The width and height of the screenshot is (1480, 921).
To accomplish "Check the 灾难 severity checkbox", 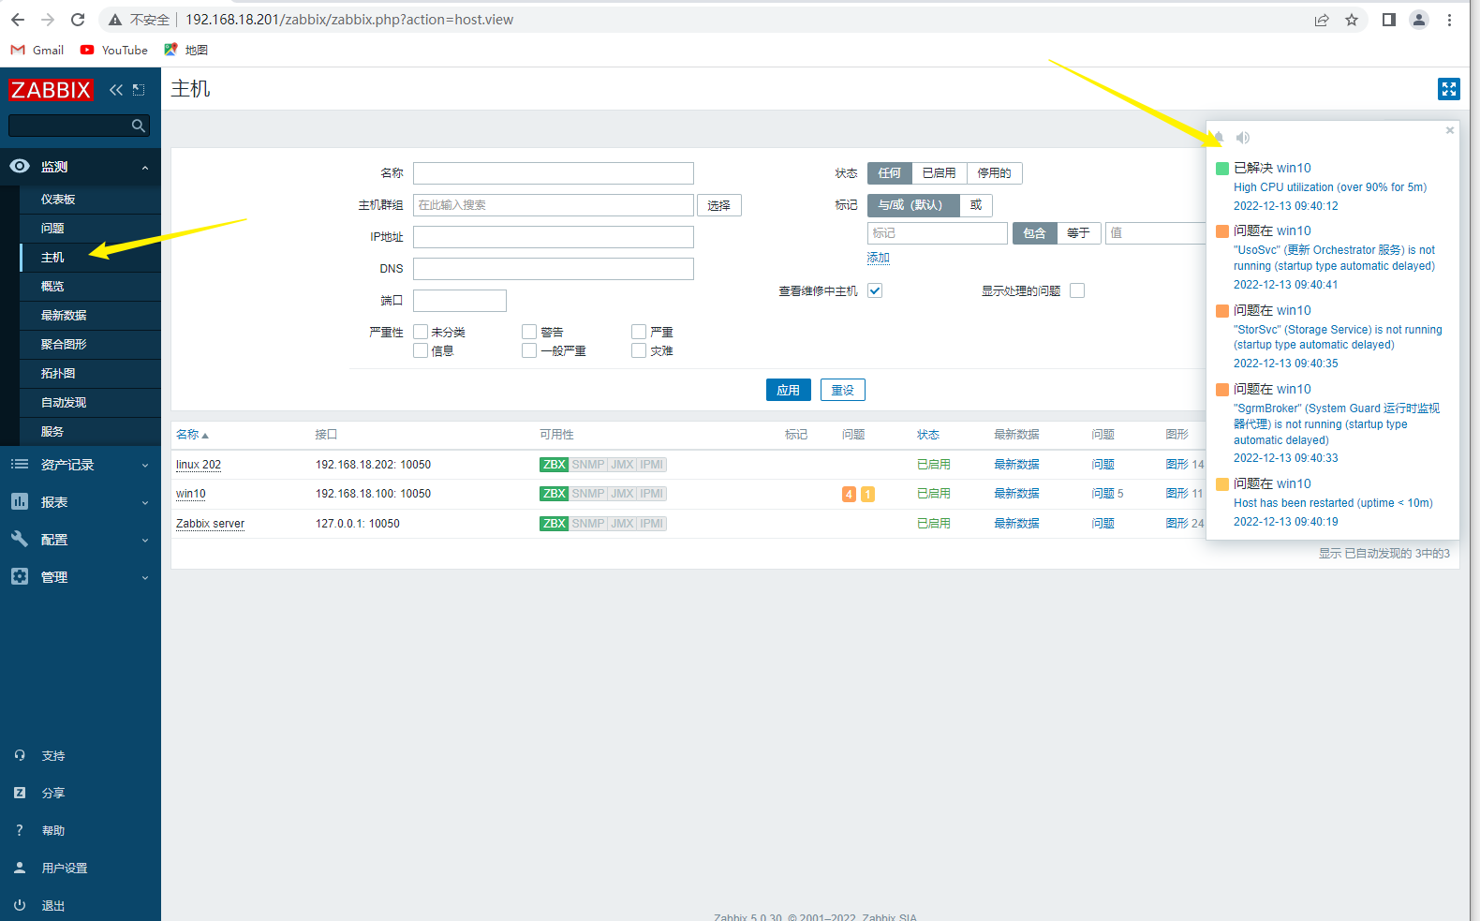I will [639, 350].
